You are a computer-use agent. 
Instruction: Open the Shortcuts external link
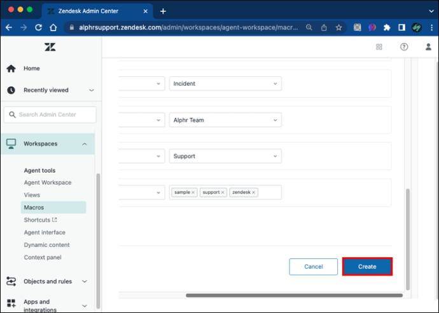point(40,220)
